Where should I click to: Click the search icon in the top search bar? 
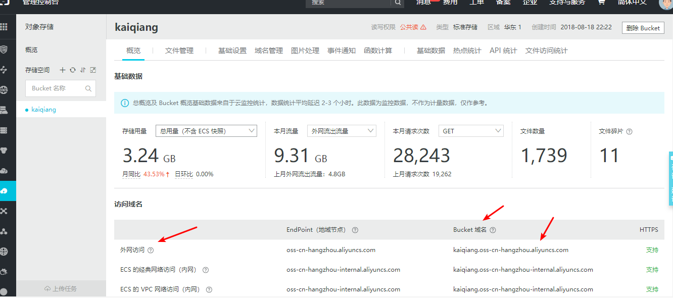[x=398, y=3]
